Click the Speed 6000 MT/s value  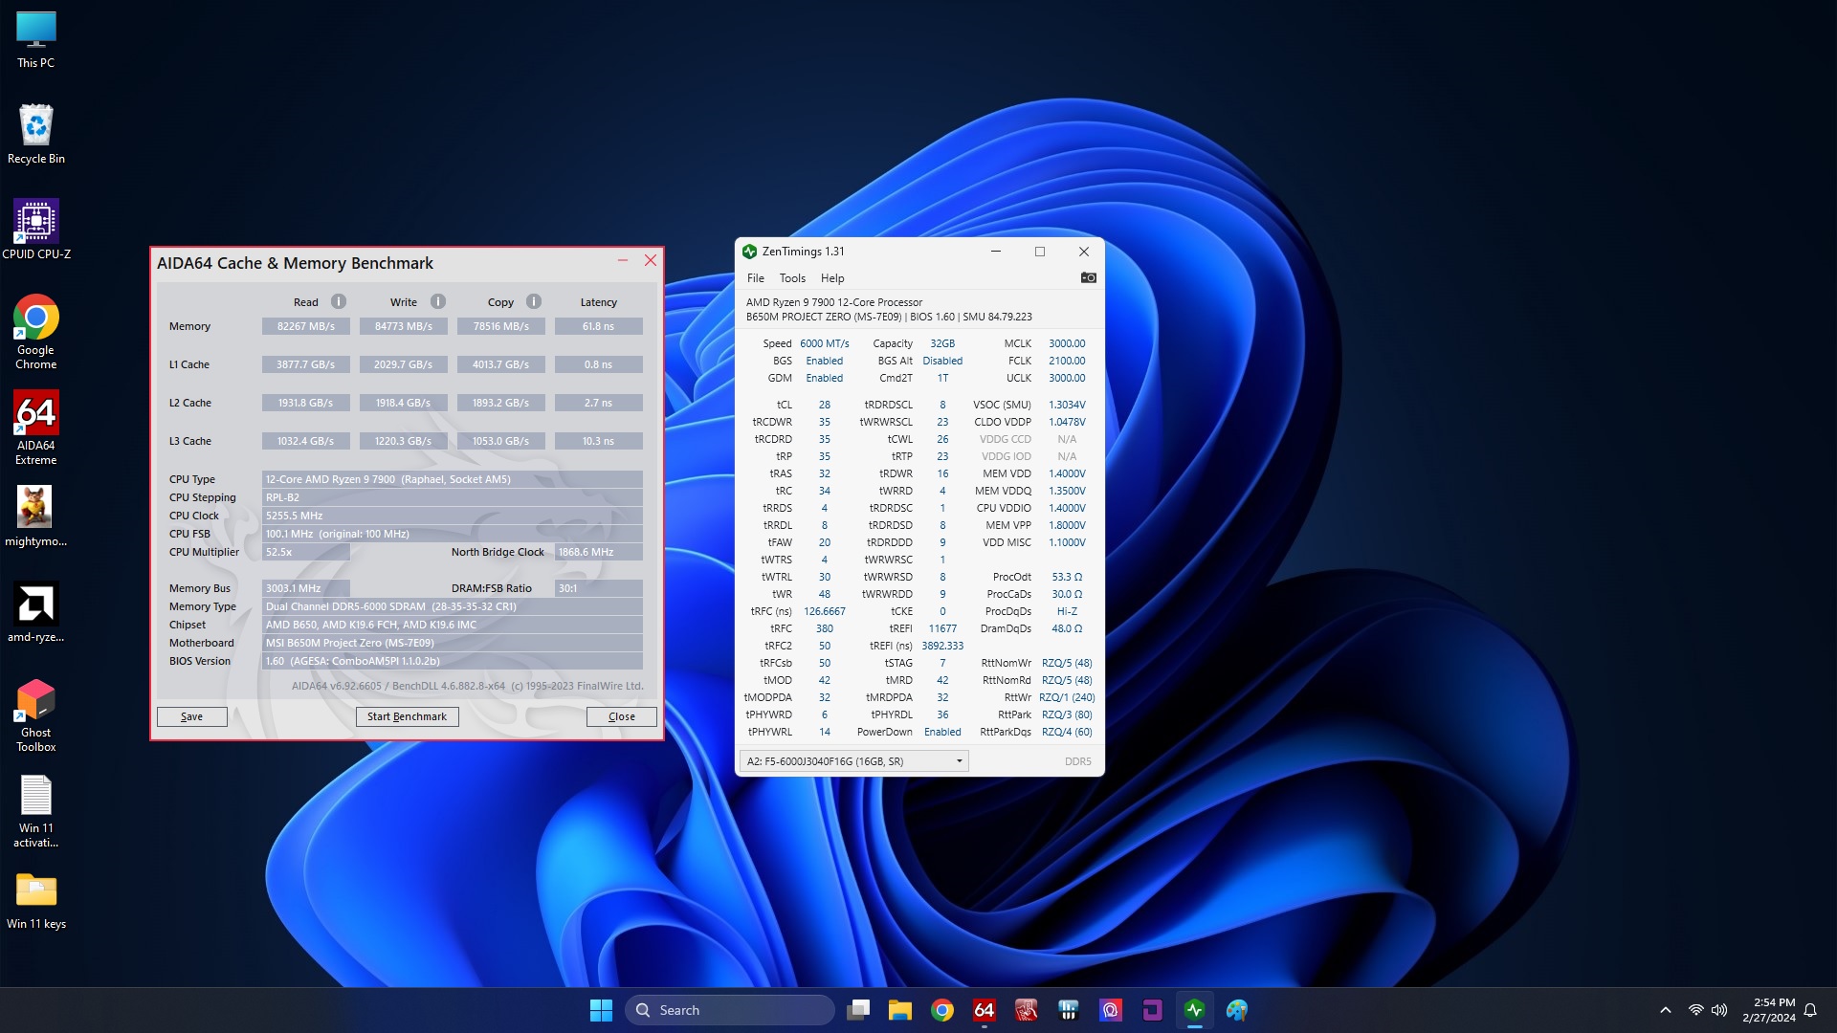click(825, 343)
